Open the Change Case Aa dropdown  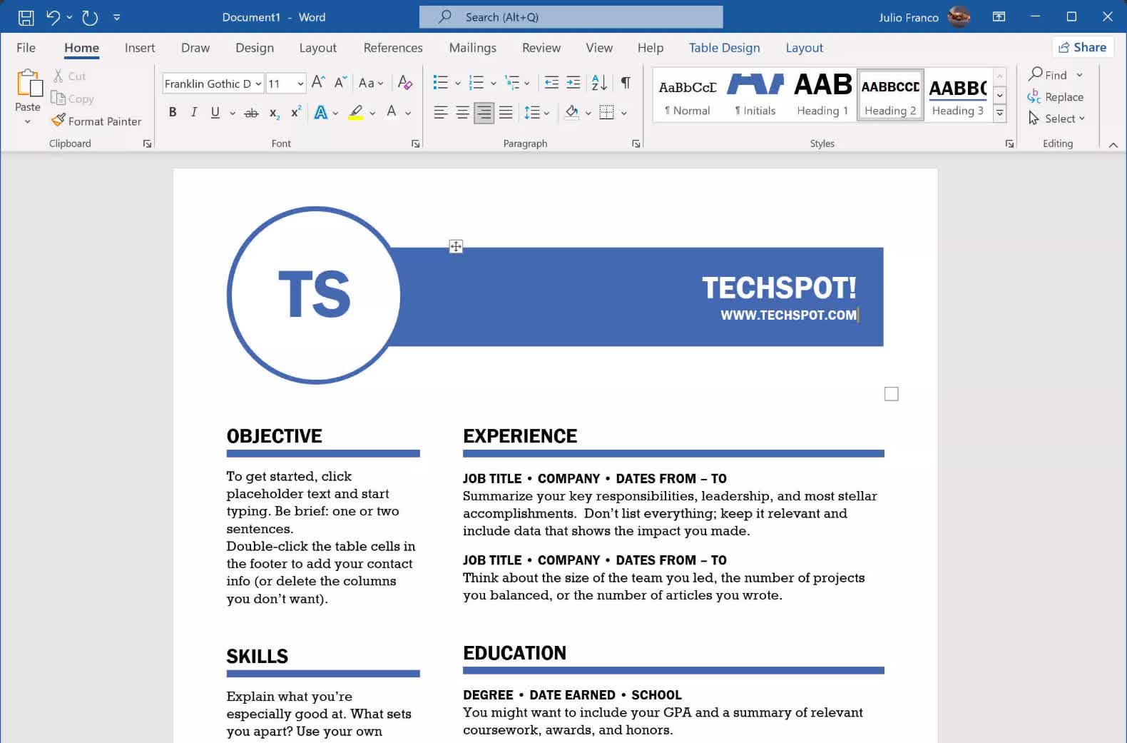click(371, 83)
